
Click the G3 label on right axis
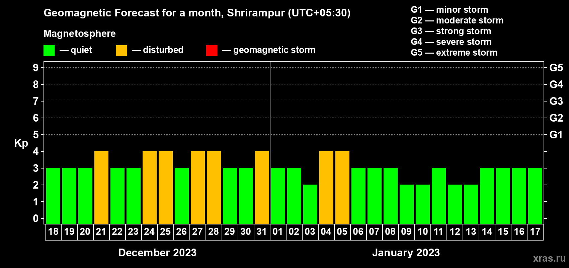pyautogui.click(x=556, y=101)
